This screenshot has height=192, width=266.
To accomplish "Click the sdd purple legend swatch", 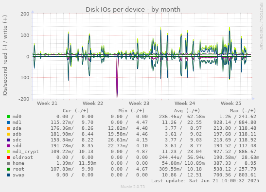I will (x=8, y=146).
